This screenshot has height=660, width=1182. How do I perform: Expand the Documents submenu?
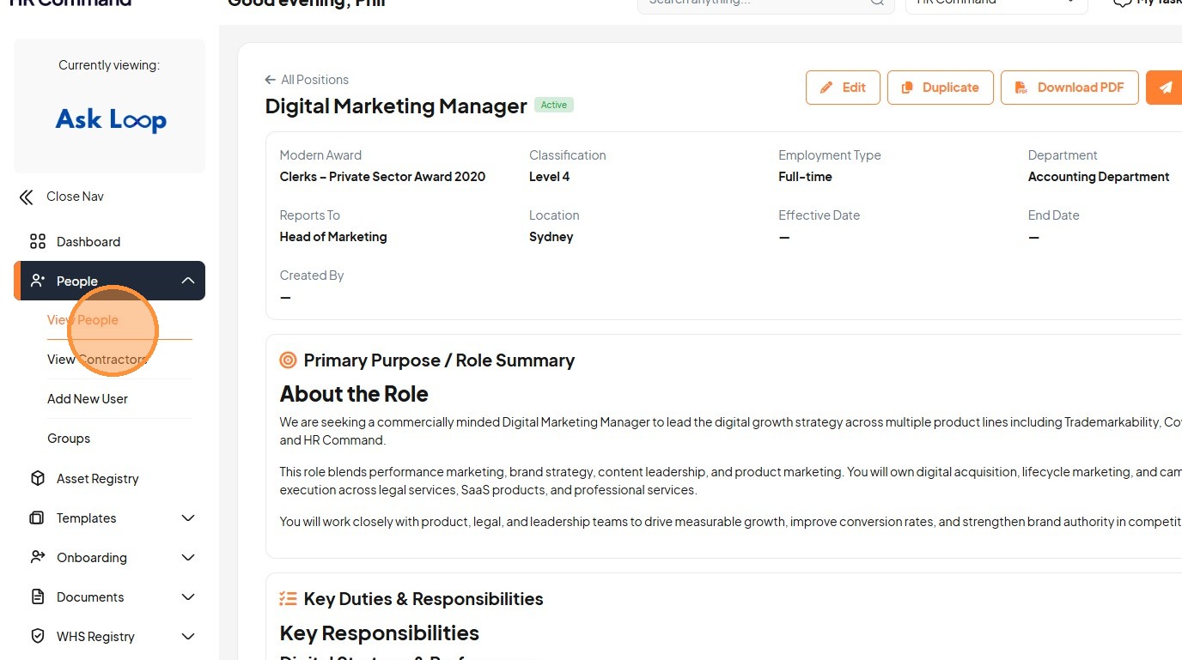click(x=188, y=596)
